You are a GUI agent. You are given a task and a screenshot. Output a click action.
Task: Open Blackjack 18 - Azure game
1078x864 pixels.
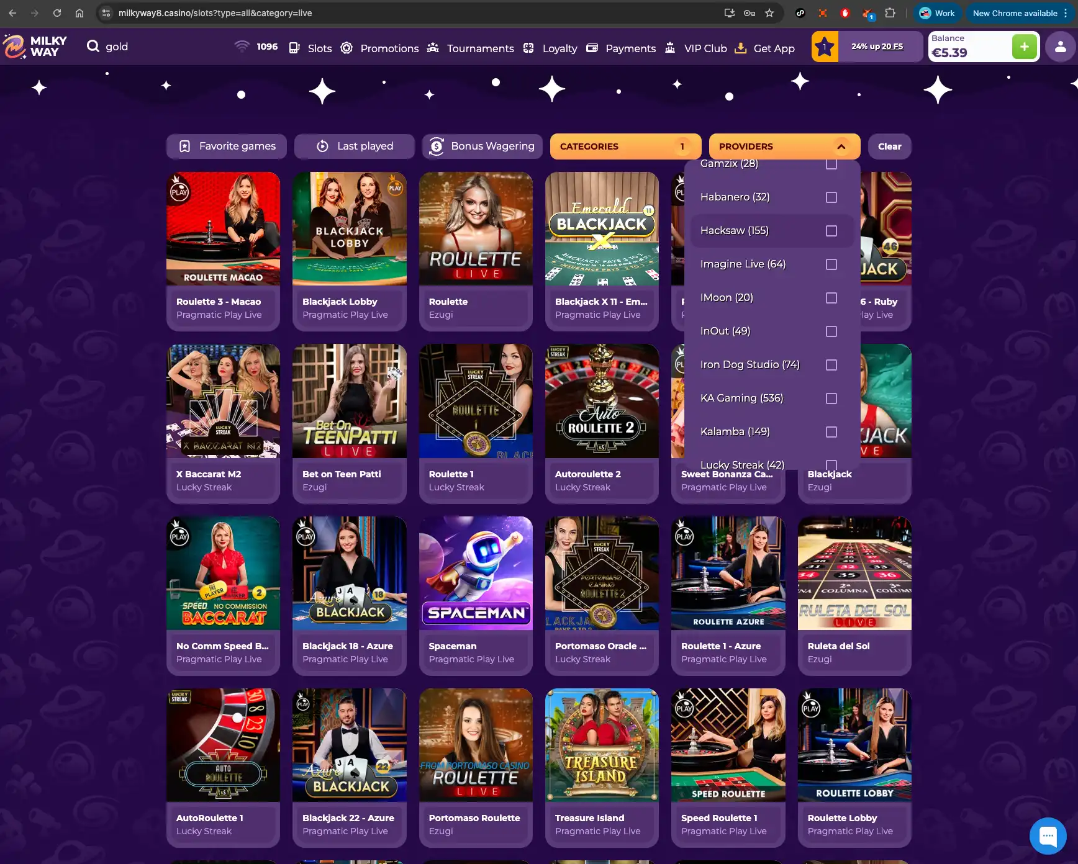(x=350, y=596)
